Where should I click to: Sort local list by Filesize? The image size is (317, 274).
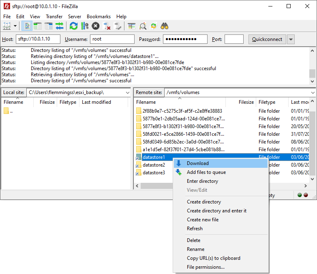(47, 102)
